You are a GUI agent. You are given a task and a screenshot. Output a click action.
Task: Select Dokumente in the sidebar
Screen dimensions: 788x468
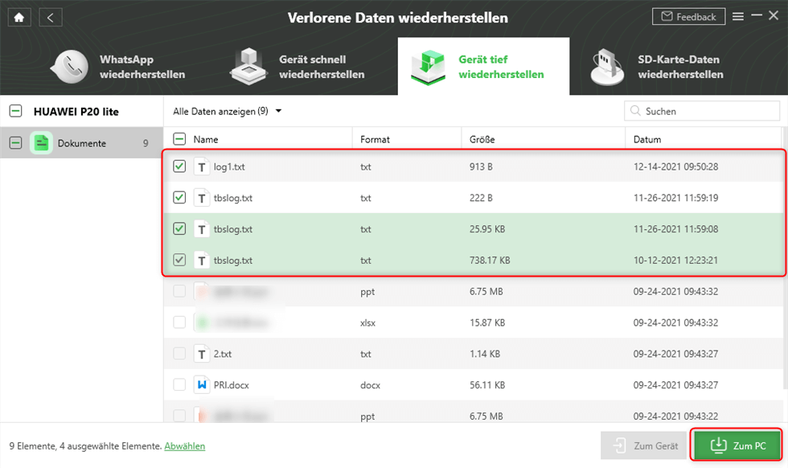tap(81, 143)
